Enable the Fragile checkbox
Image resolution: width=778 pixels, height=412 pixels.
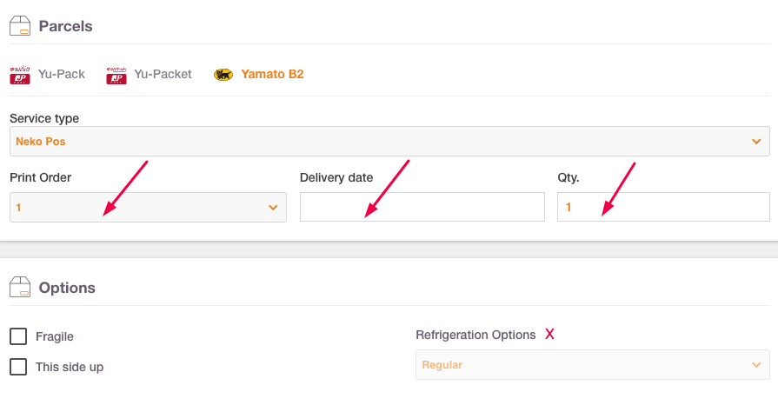pos(18,336)
